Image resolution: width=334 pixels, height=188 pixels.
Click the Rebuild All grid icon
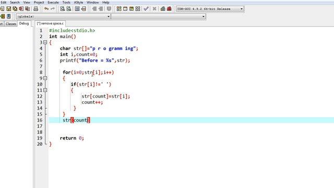point(138,9)
